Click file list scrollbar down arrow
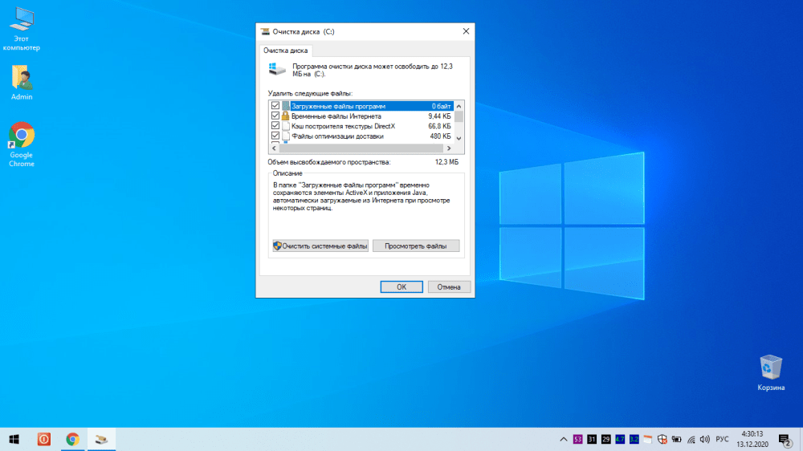This screenshot has height=451, width=803. (459, 139)
